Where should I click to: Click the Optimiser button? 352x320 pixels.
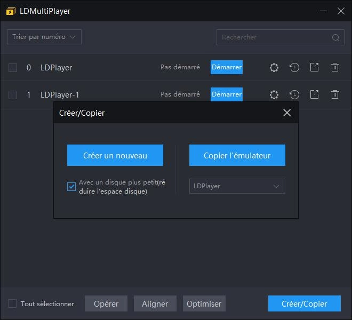pyautogui.click(x=204, y=303)
